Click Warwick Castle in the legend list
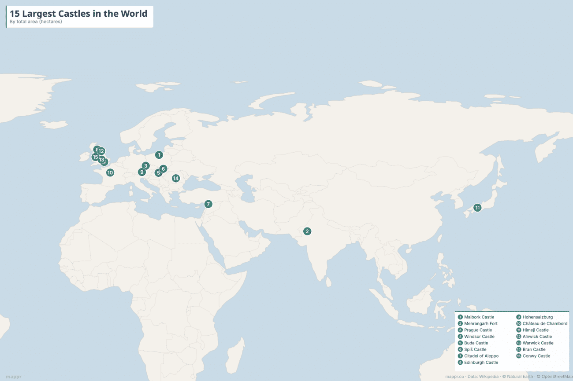This screenshot has width=573, height=381. 538,343
